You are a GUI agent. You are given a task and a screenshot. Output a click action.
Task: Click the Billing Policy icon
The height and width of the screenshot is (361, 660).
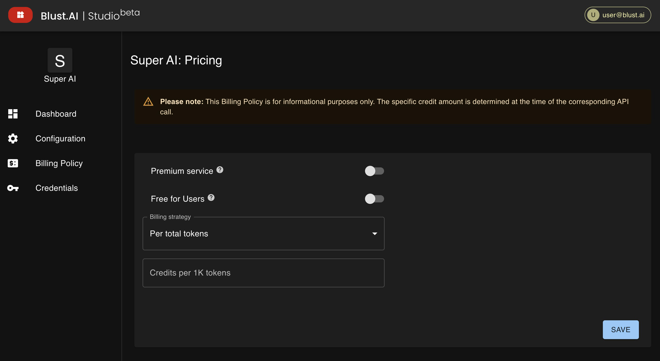(13, 163)
